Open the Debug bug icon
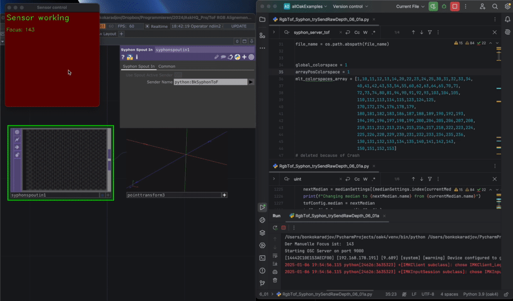Screen dimensions: 513x301 [444, 7]
